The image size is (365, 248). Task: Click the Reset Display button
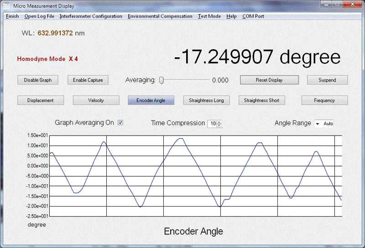point(269,80)
